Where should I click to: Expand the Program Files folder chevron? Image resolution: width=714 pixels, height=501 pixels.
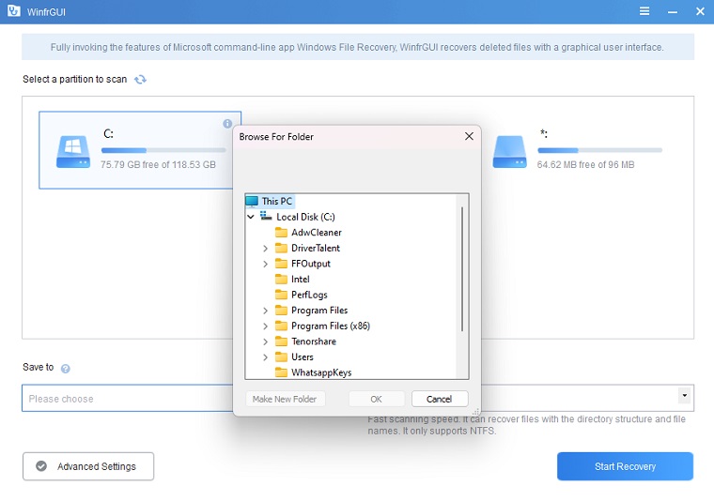click(266, 311)
